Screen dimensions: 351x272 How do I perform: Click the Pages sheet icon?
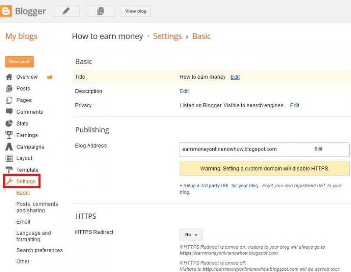[9, 100]
